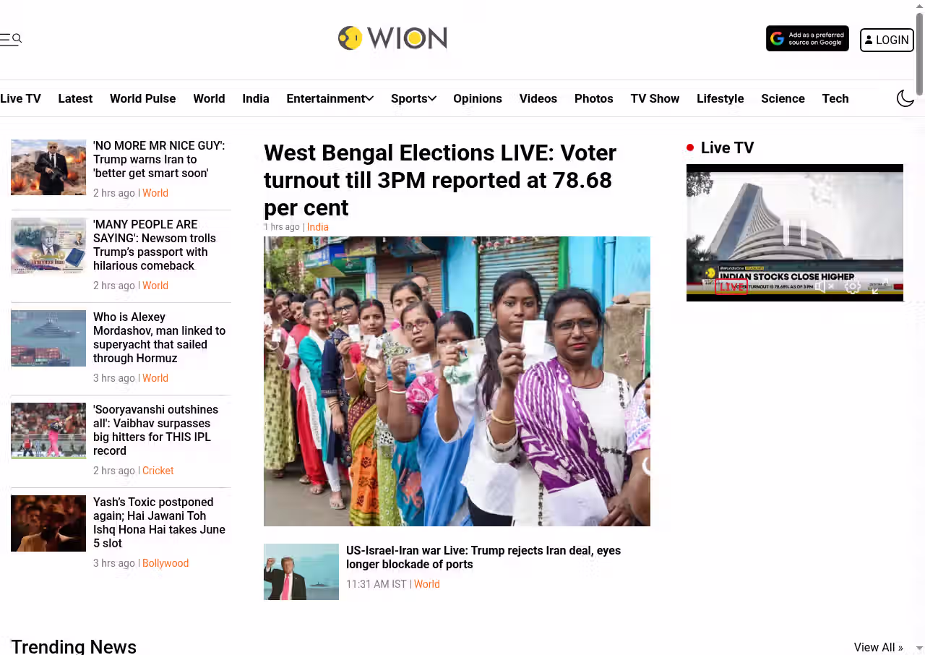This screenshot has height=655, width=925.
Task: Toggle dark mode with the moon icon
Action: coord(905,98)
